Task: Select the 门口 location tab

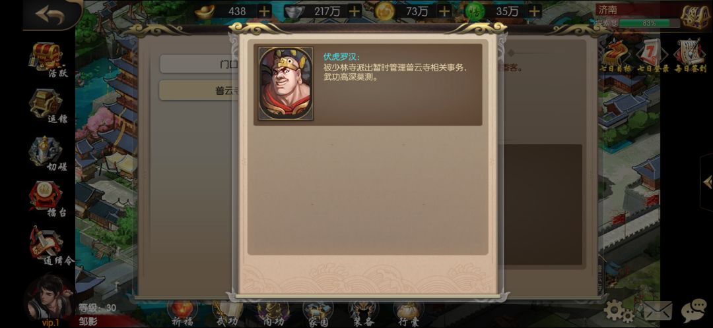Action: point(197,64)
